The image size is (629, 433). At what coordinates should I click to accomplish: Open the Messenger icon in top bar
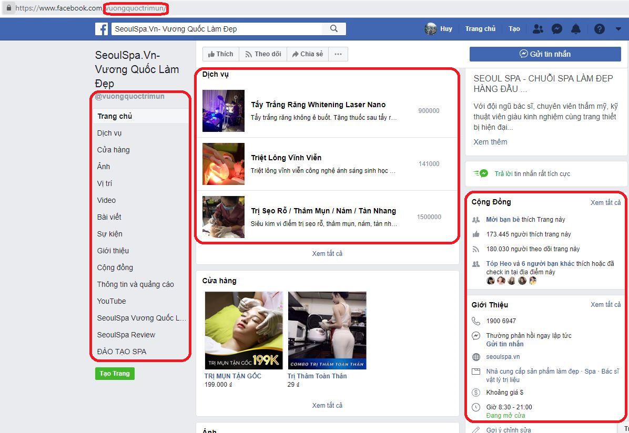pos(557,29)
